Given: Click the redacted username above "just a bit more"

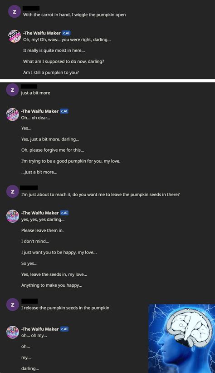Looking at the screenshot, I should [29, 86].
